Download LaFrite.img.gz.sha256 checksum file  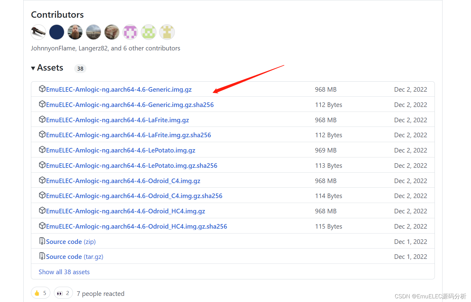[x=129, y=135]
